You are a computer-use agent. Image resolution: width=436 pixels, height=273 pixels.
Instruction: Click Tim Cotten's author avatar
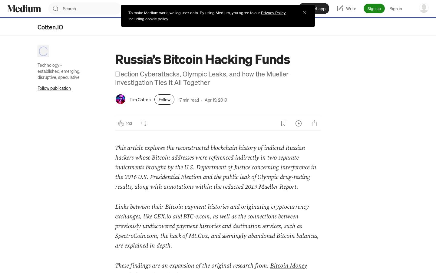coord(121,99)
